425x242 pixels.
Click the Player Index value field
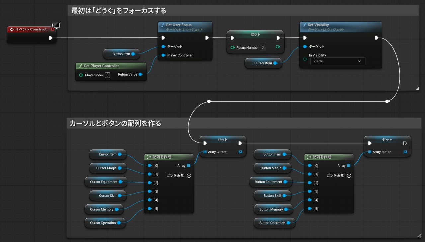point(107,75)
